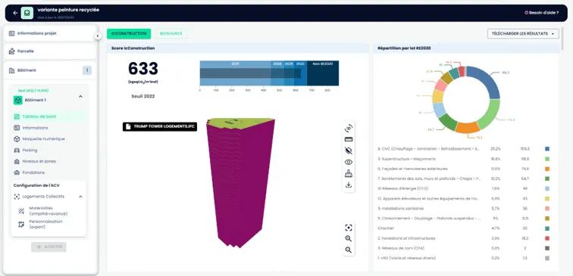Collapse Logements Collectifs with chevron

pyautogui.click(x=80, y=197)
